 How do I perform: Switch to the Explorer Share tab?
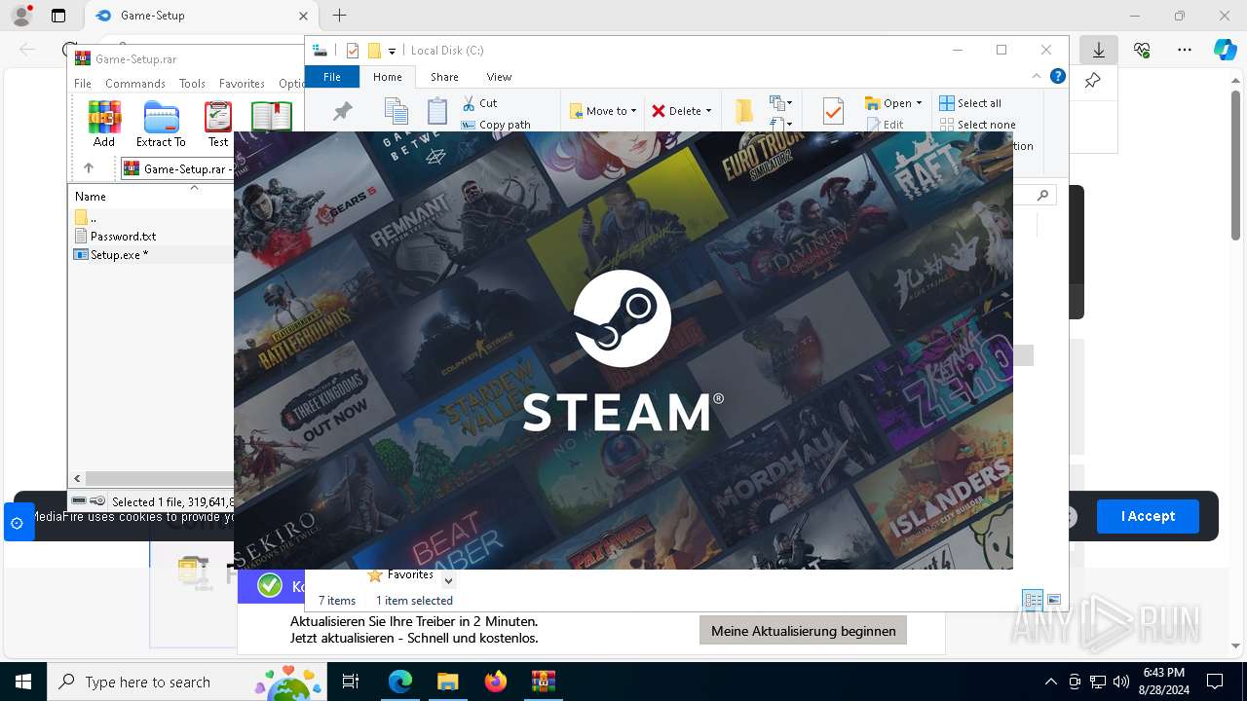444,77
